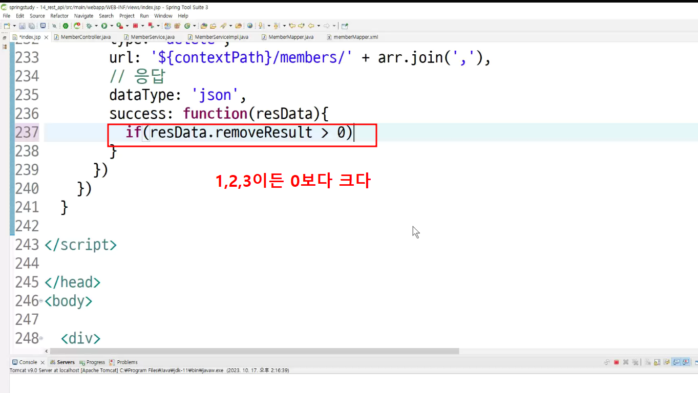The height and width of the screenshot is (393, 698).
Task: Click the Terminate red square in Console
Action: (616, 362)
